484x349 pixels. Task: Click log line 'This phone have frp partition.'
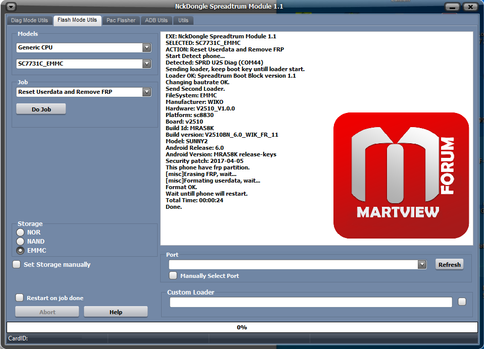[208, 167]
